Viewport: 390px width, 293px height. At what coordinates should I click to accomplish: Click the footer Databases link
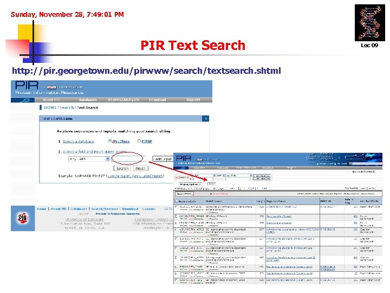(79, 209)
